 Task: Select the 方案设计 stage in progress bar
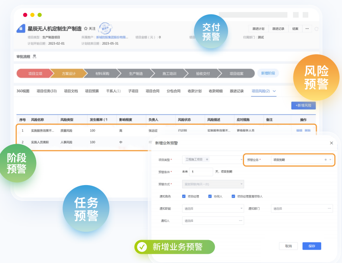[69, 73]
